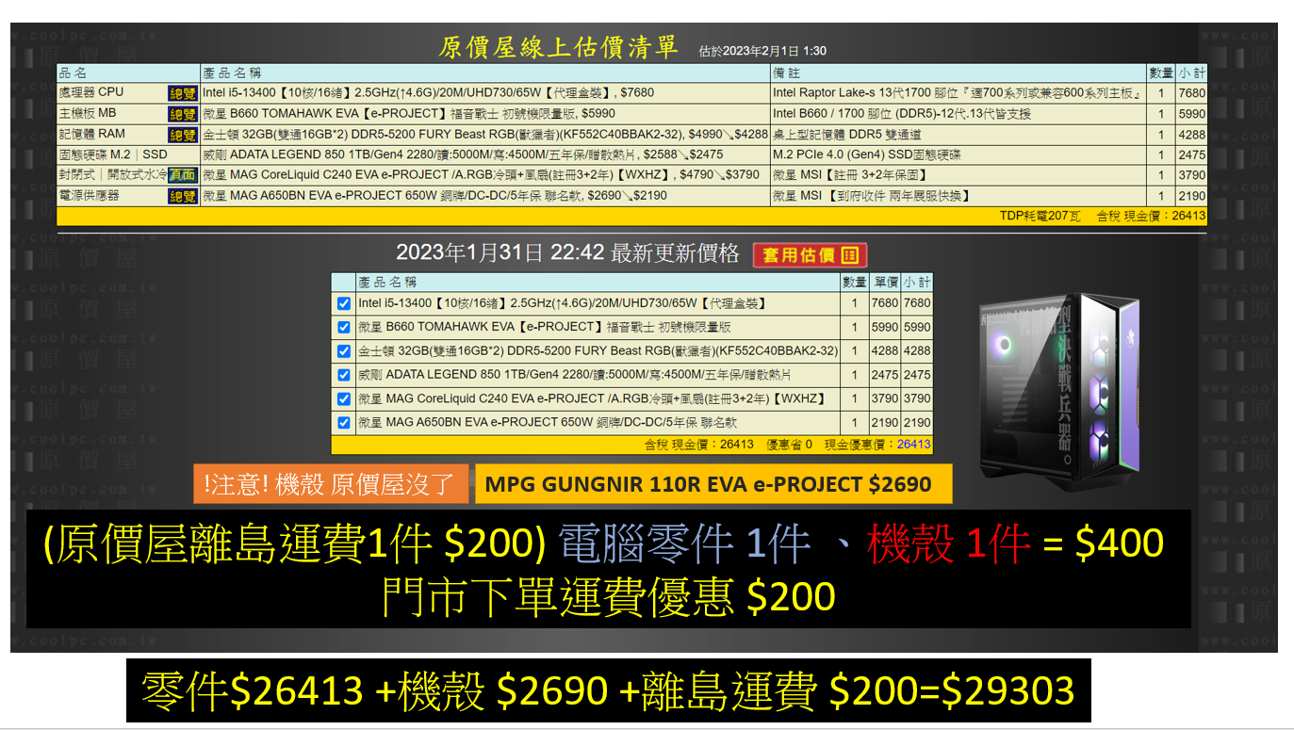The height and width of the screenshot is (730, 1294).
Task: Click the 電源供應器 category label
Action: pyautogui.click(x=90, y=196)
